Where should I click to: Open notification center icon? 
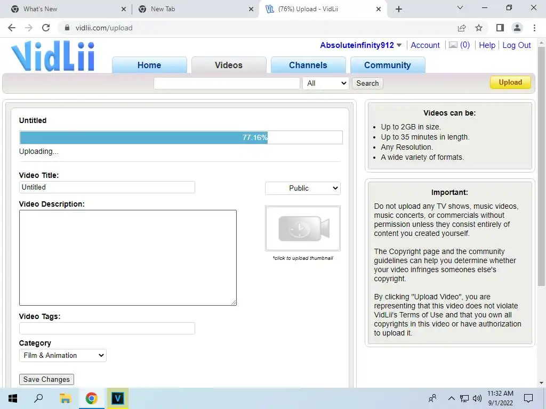click(x=528, y=398)
